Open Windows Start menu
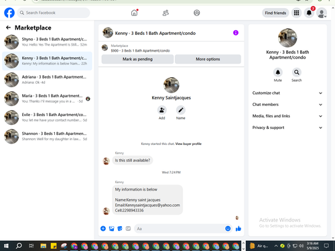The width and height of the screenshot is (335, 251). click(x=6, y=246)
